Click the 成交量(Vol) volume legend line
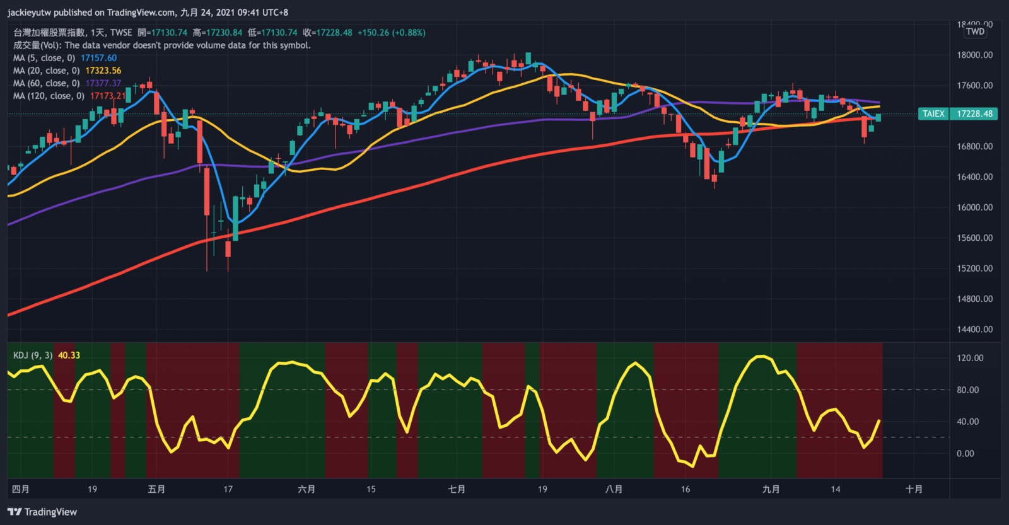Screen dimensions: 1009x525 (x=162, y=45)
